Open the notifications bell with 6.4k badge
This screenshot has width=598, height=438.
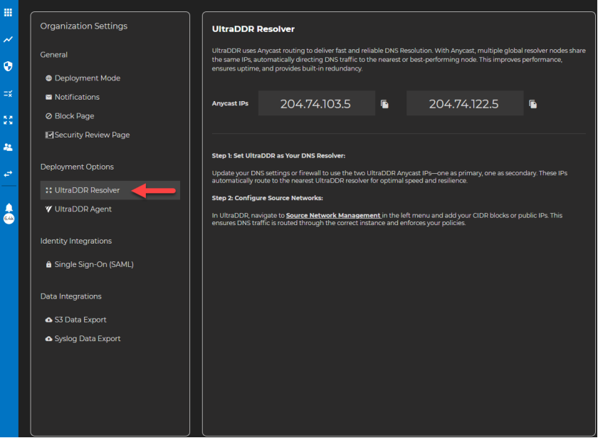9,209
